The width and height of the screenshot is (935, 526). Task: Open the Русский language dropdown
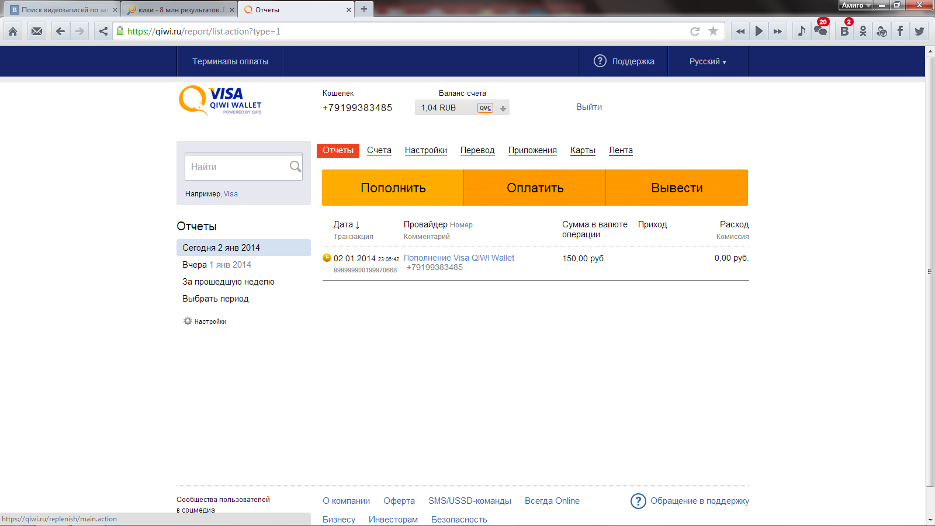point(708,61)
